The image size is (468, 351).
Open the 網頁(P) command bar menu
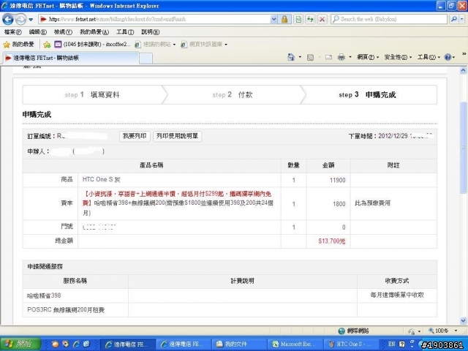tap(368, 57)
